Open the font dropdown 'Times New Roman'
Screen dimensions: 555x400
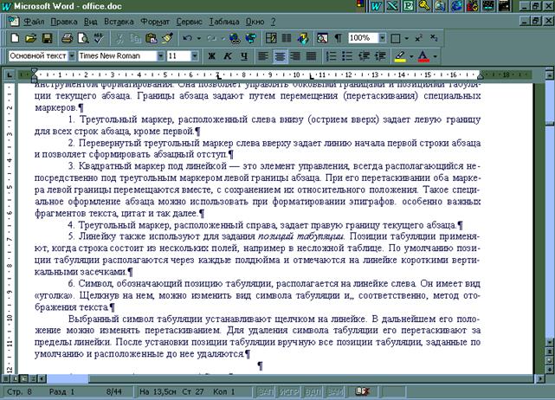(160, 56)
